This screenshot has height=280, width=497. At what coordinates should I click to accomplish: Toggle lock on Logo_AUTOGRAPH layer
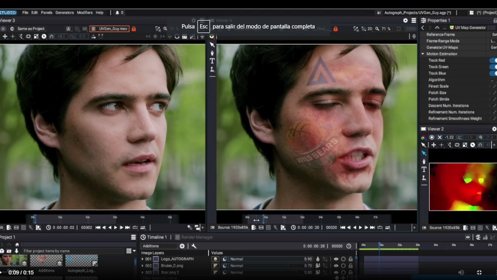(350, 259)
